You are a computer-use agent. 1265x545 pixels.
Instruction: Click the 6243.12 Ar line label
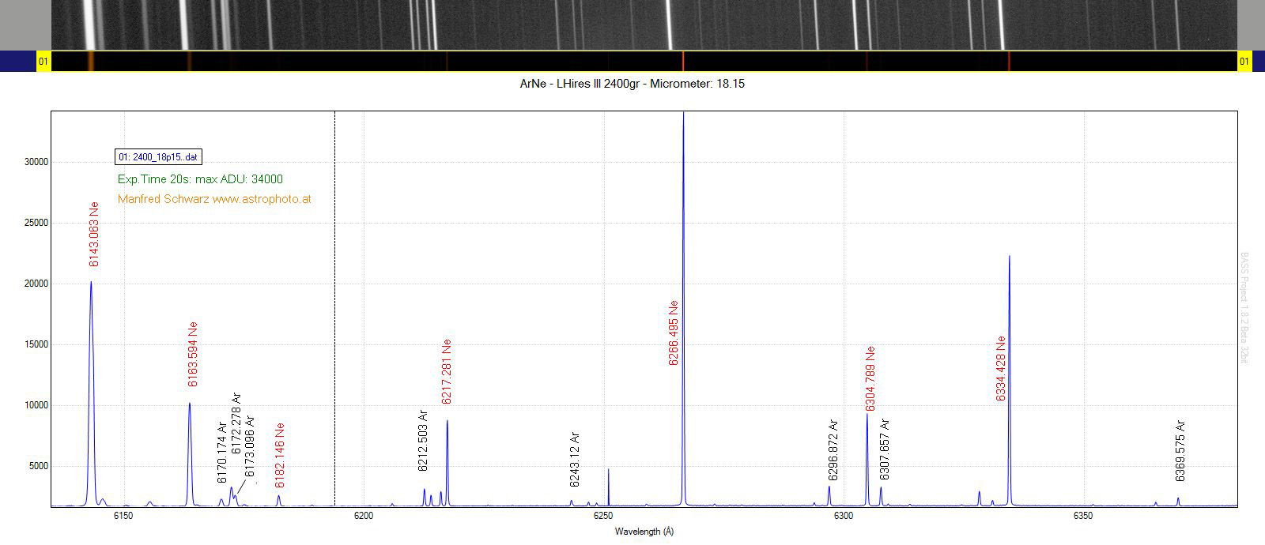[x=575, y=459]
